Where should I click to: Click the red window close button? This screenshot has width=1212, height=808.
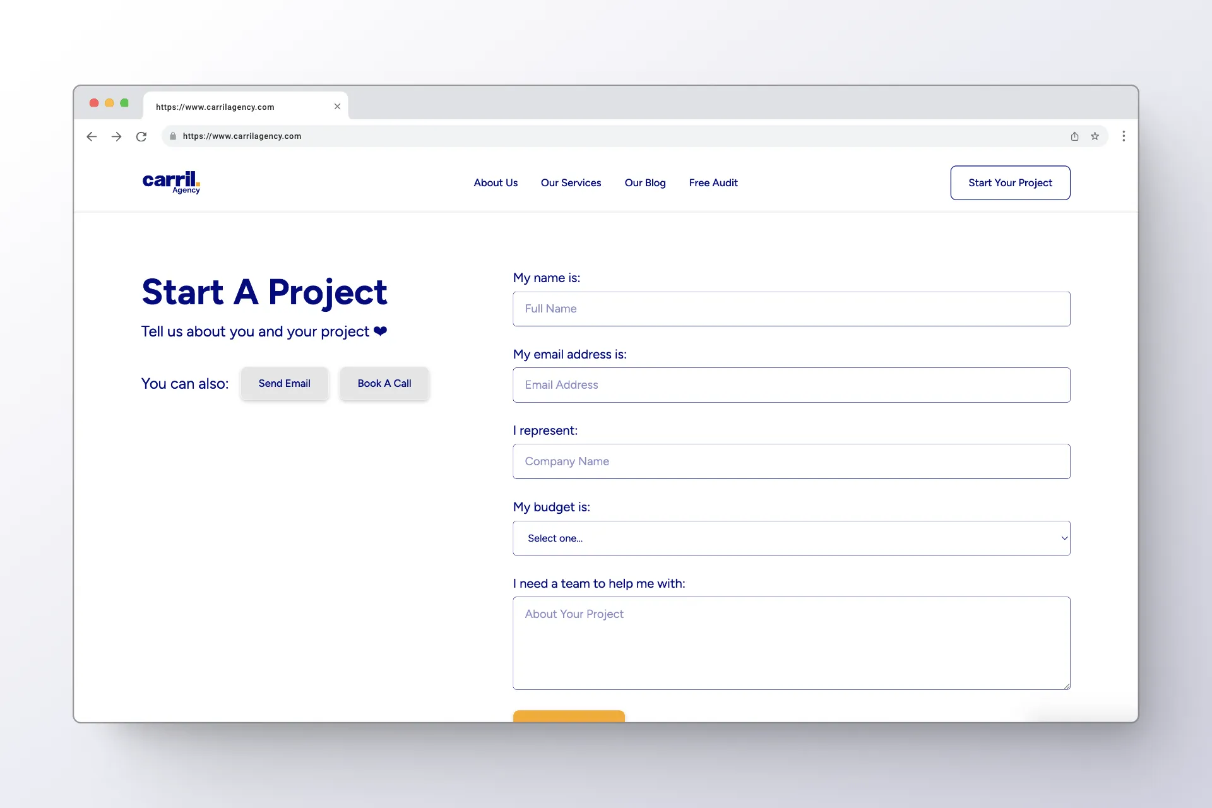tap(94, 103)
